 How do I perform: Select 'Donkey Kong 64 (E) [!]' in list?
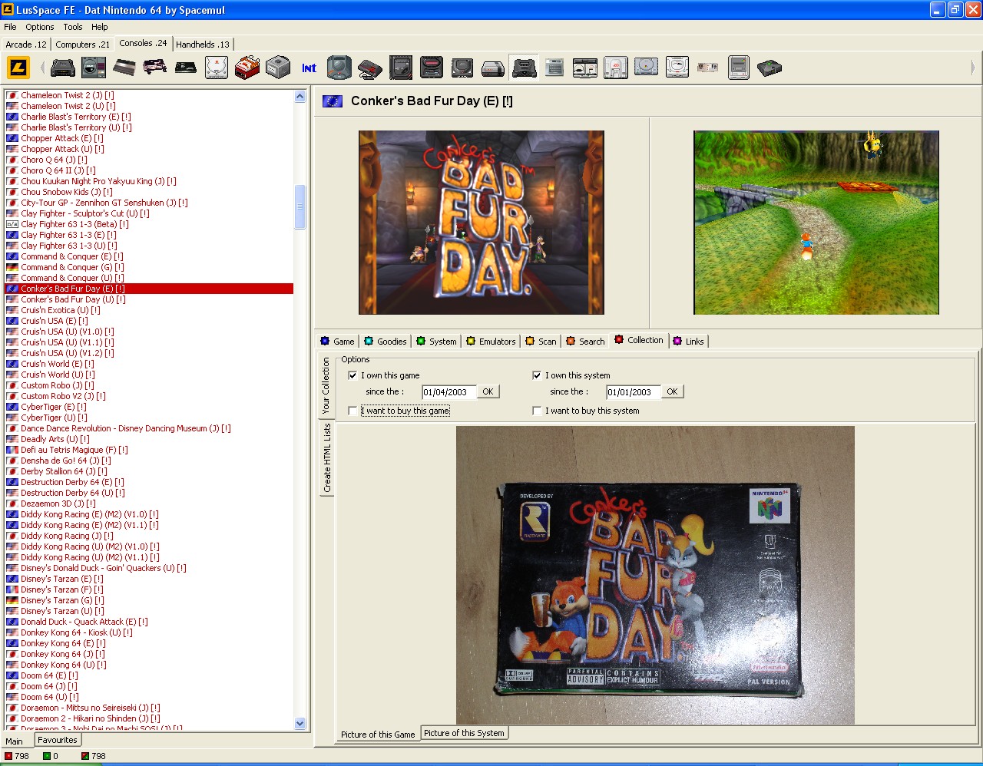(x=63, y=643)
